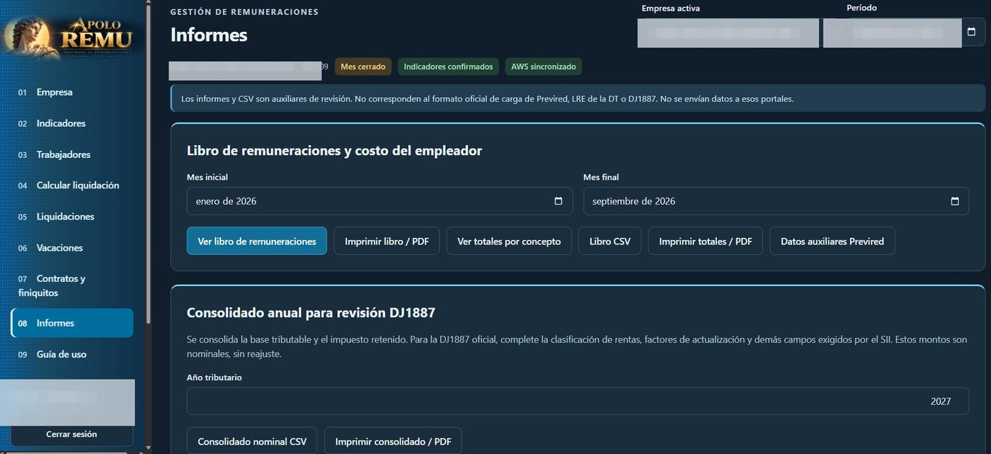Download the Libro CSV
This screenshot has width=991, height=454.
pyautogui.click(x=610, y=242)
